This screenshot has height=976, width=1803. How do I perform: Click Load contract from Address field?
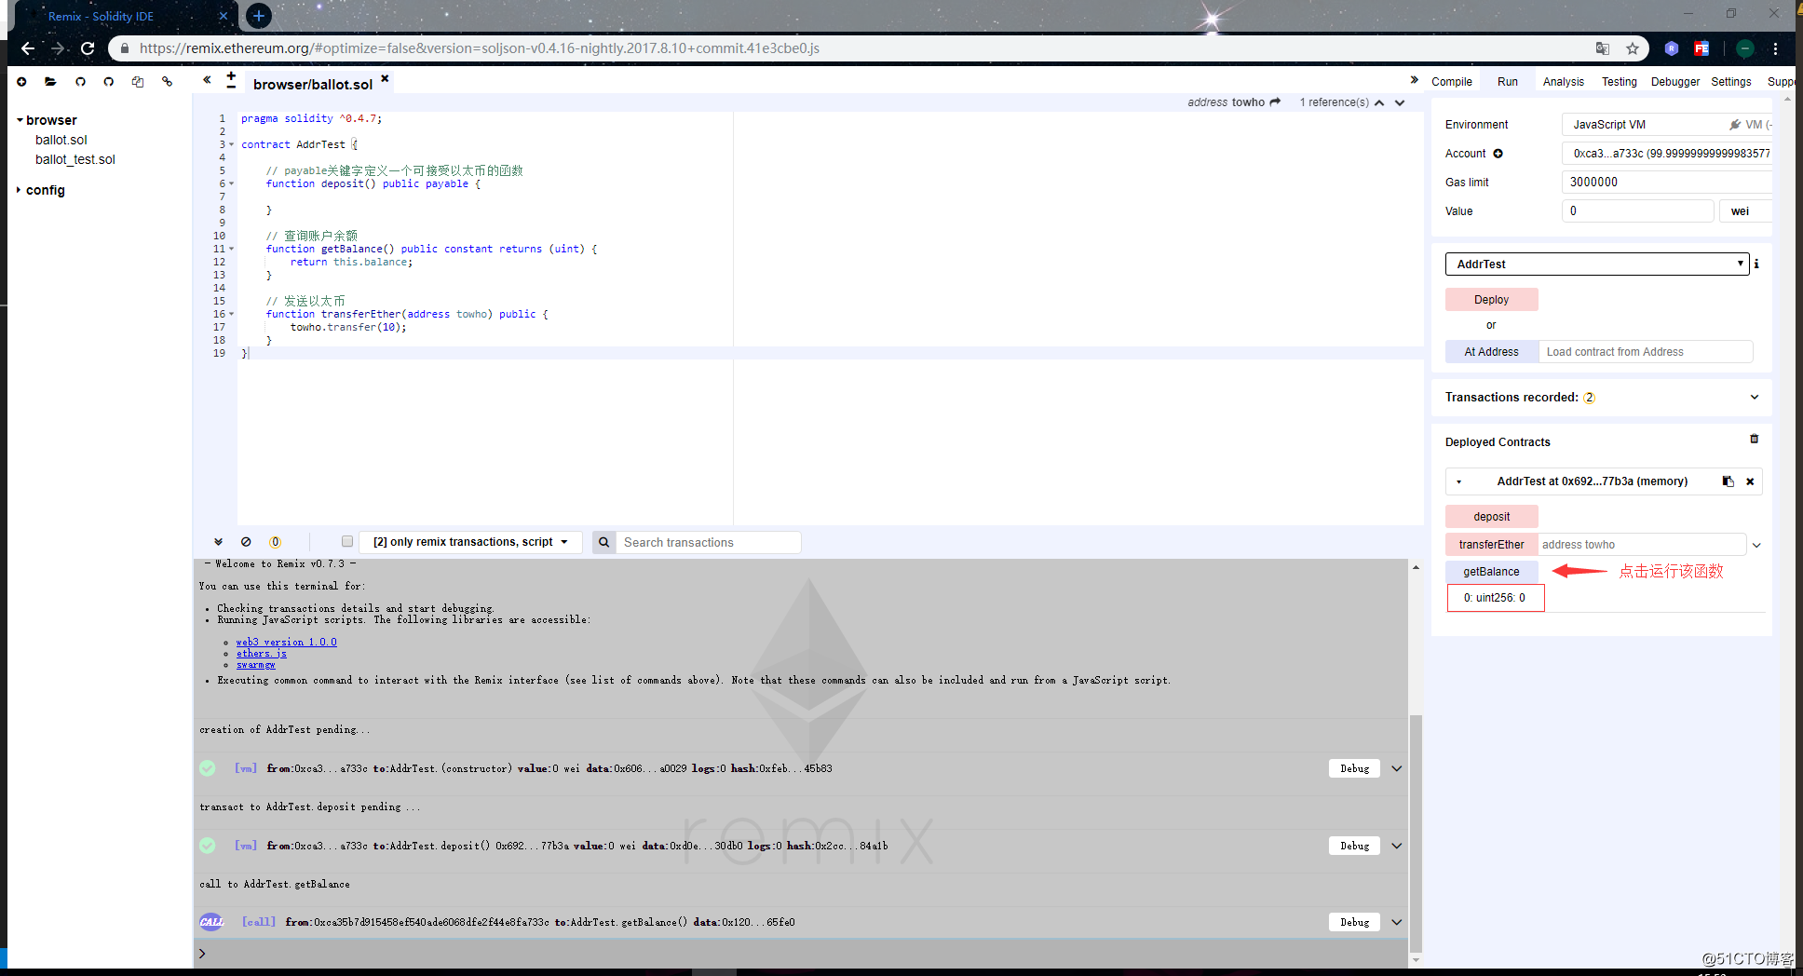1646,352
